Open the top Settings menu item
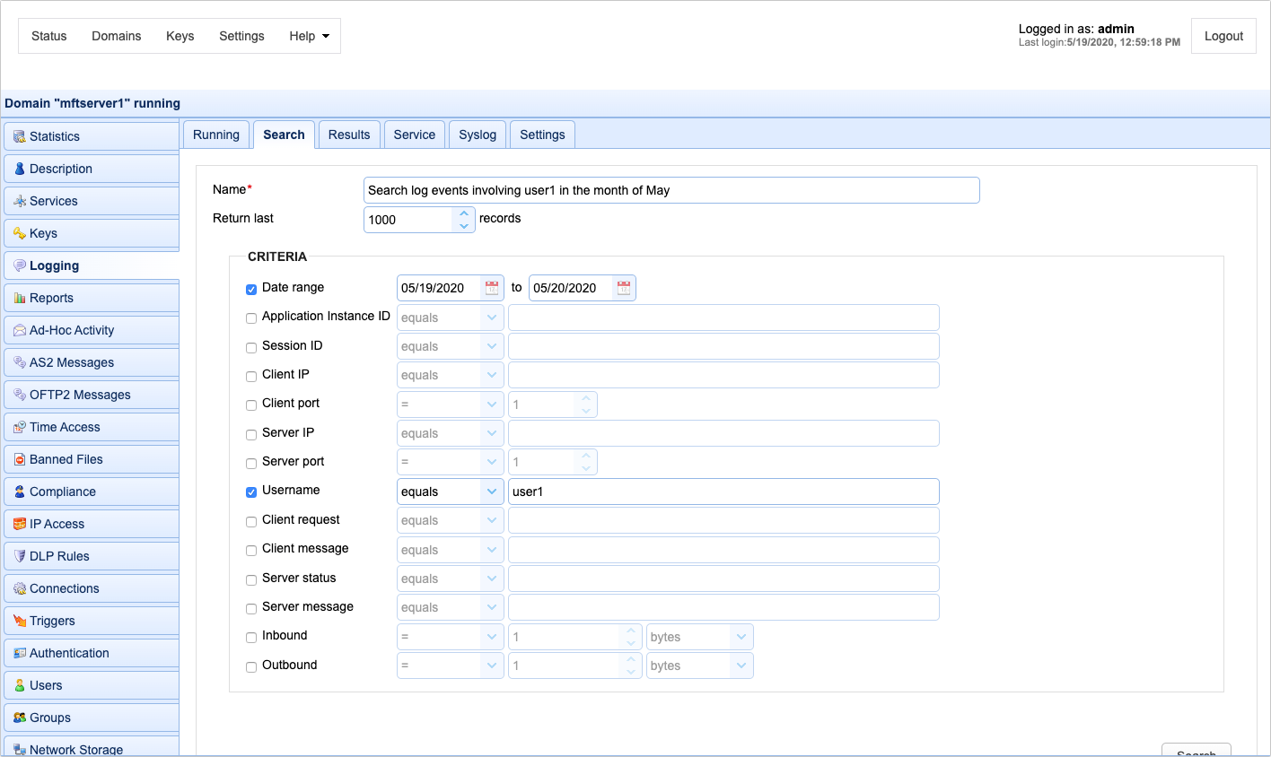1271x757 pixels. tap(242, 36)
